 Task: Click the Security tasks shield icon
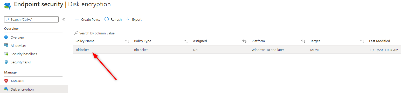pyautogui.click(x=6, y=62)
